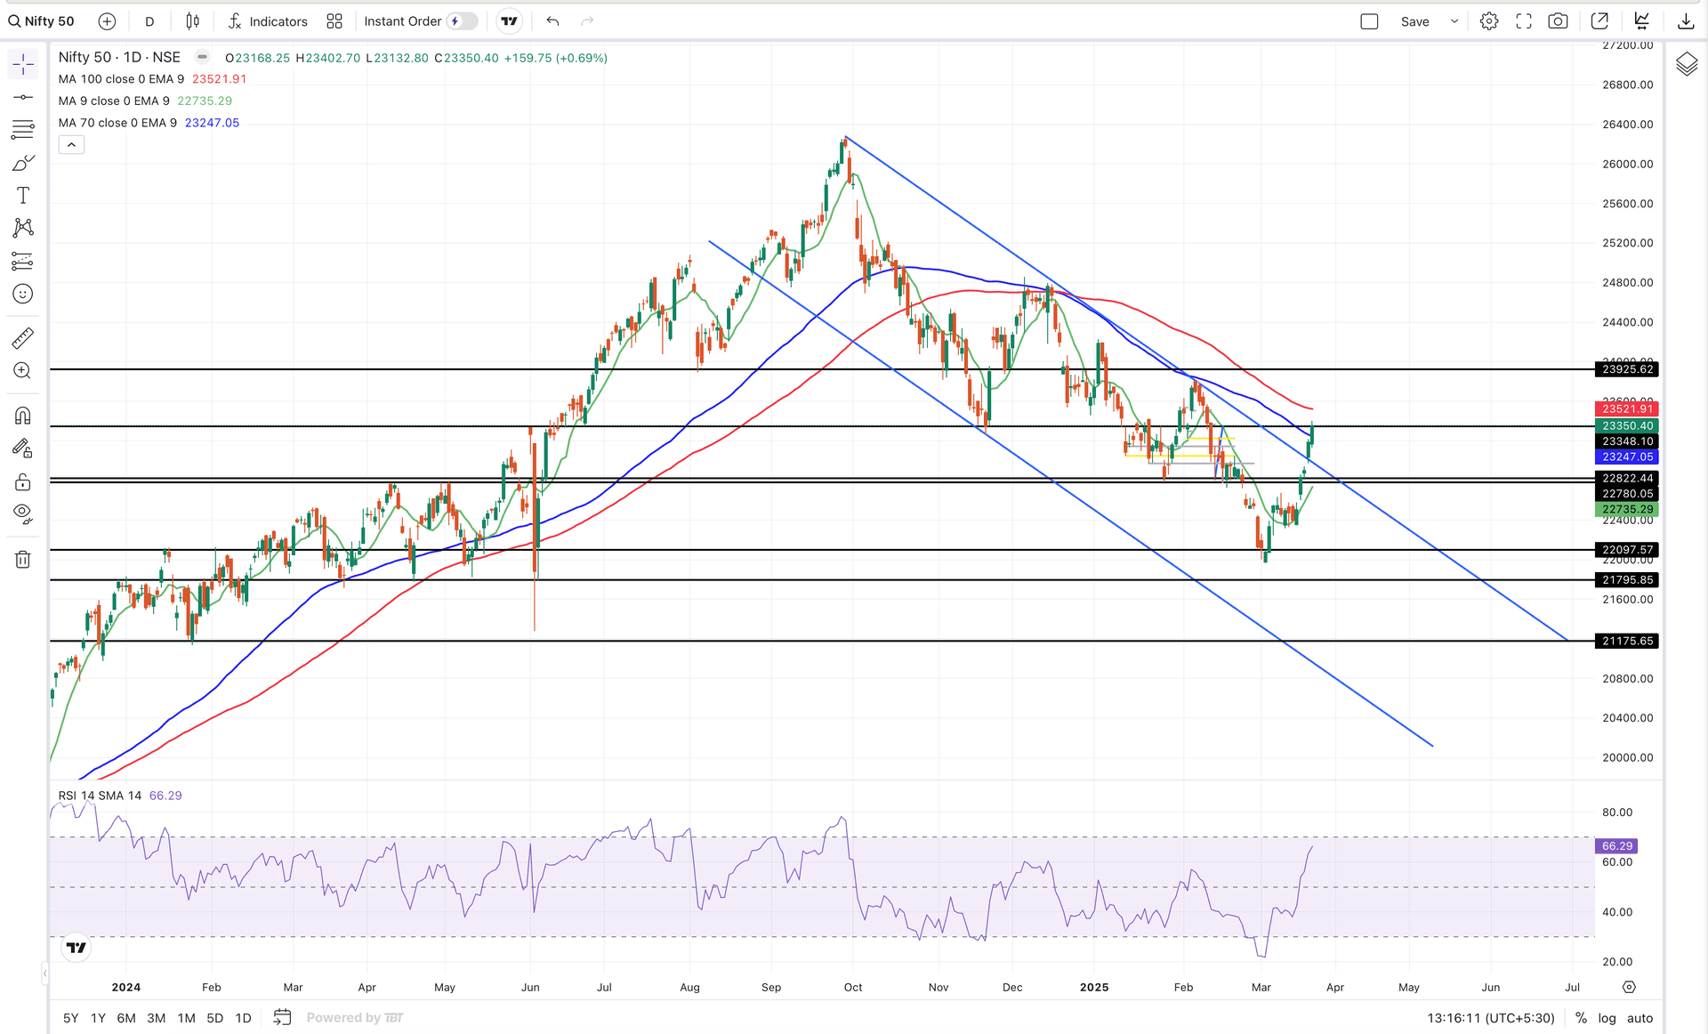Click the Nifty 50 · 1D · NSE legend title
1708x1034 pixels.
point(119,57)
